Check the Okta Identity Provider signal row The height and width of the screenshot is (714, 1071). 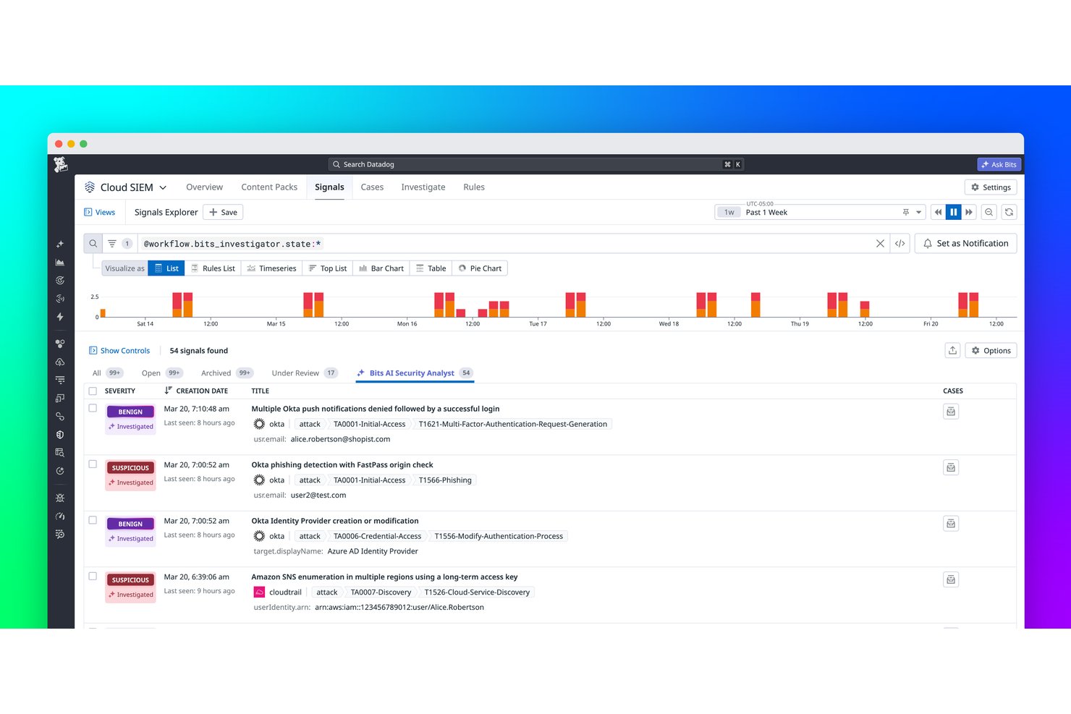pyautogui.click(x=93, y=520)
